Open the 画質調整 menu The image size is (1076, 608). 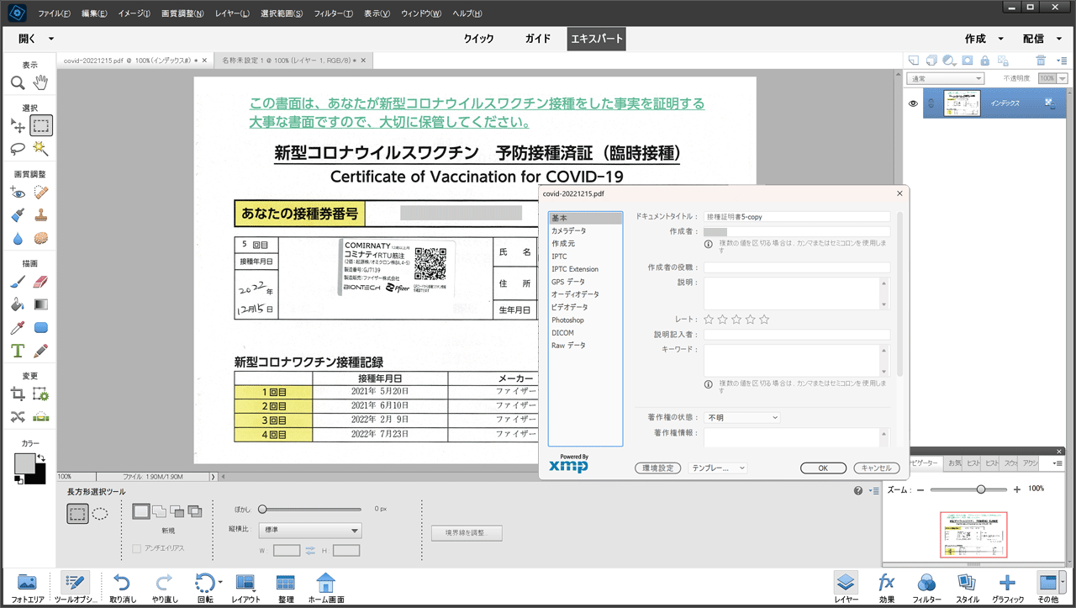182,14
